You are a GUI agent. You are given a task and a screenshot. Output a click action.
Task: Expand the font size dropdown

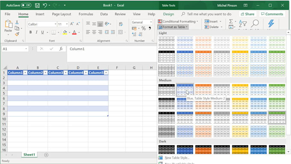click(x=67, y=24)
